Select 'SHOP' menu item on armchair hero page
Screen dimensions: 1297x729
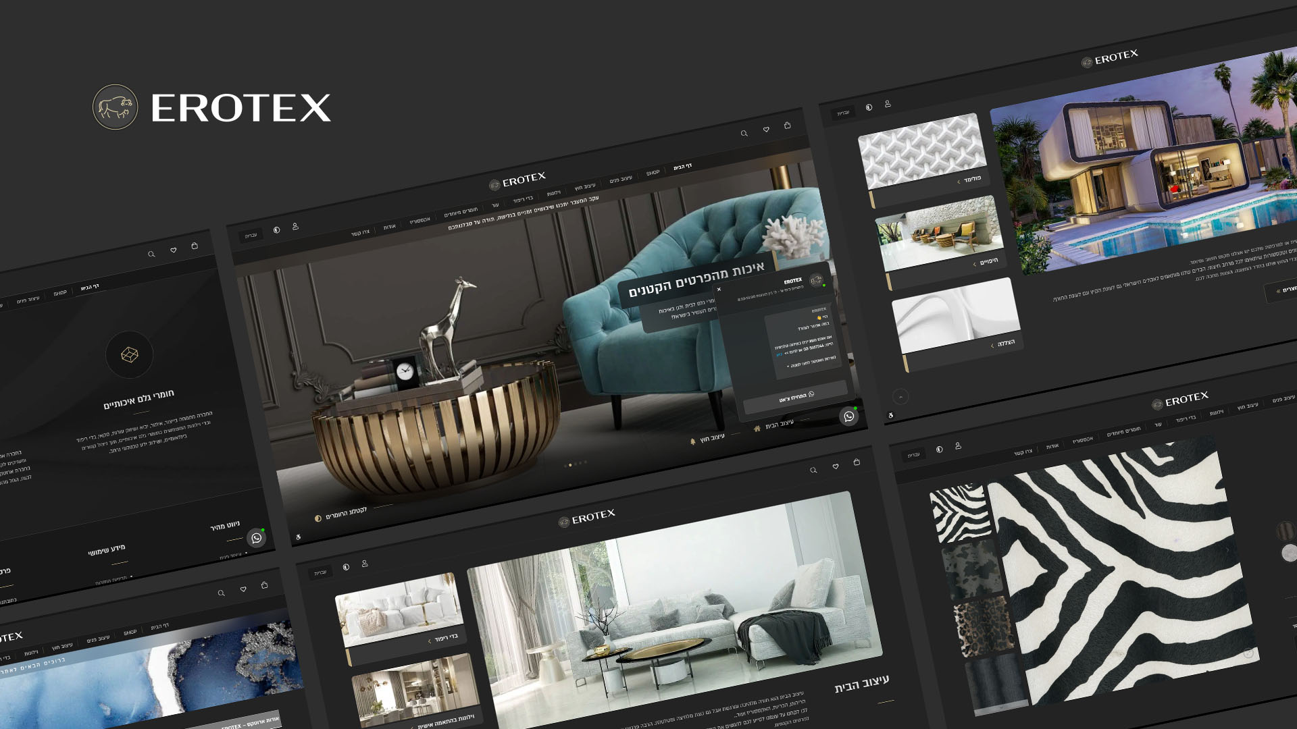pyautogui.click(x=653, y=173)
